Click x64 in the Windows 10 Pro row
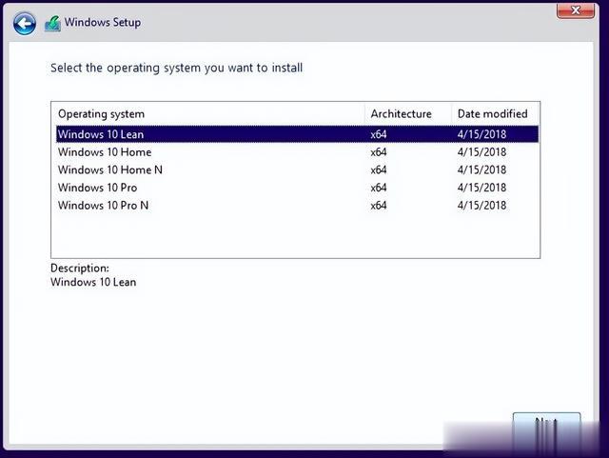The width and height of the screenshot is (609, 458). coord(379,188)
